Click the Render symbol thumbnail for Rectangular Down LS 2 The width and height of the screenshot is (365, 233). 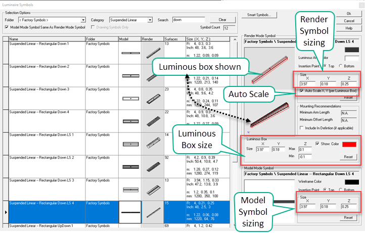pyautogui.click(x=153, y=167)
